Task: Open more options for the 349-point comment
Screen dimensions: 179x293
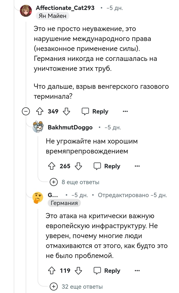Action: tap(125, 112)
